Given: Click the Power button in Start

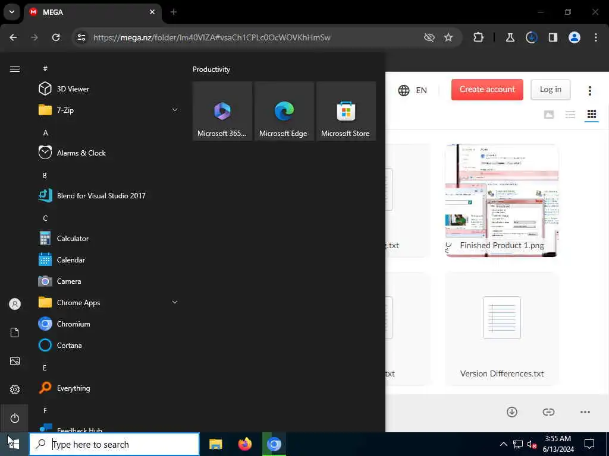Looking at the screenshot, I should [x=14, y=418].
